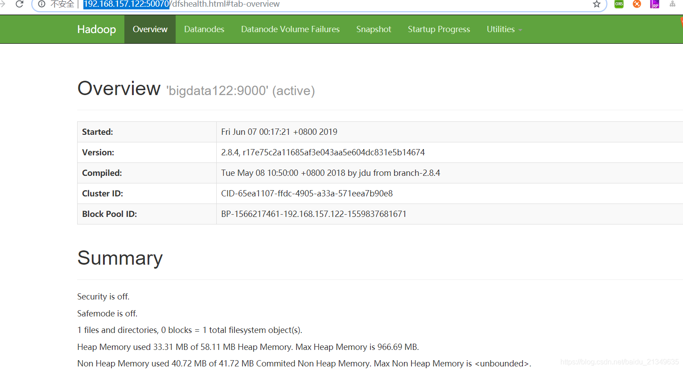683x370 pixels.
Task: Reload the page with the refresh icon
Action: click(19, 4)
